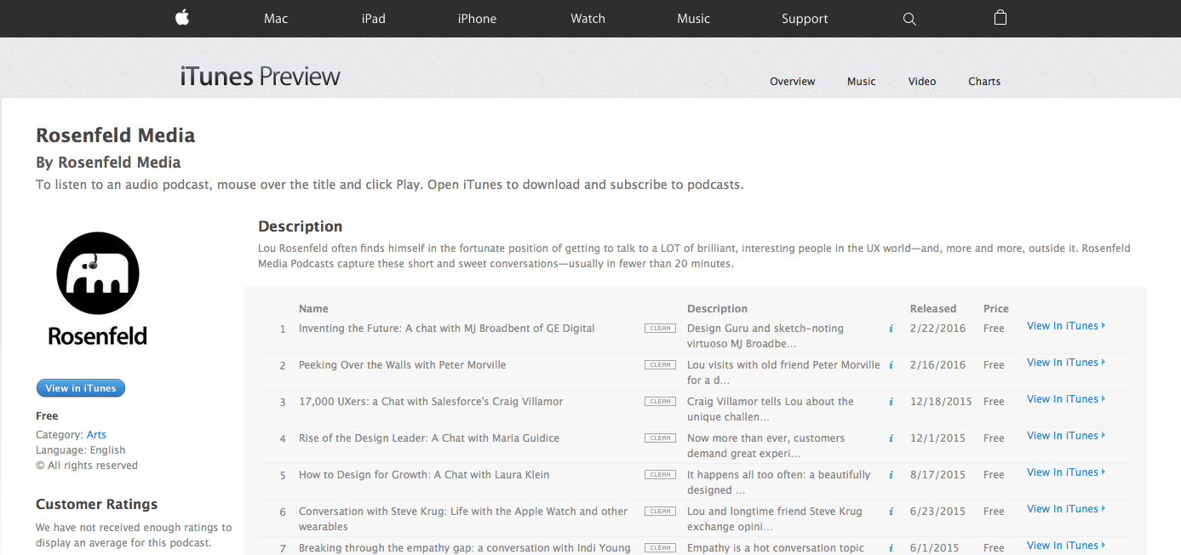Open the iPhone menu item
Viewport: 1181px width, 555px height.
pos(477,18)
